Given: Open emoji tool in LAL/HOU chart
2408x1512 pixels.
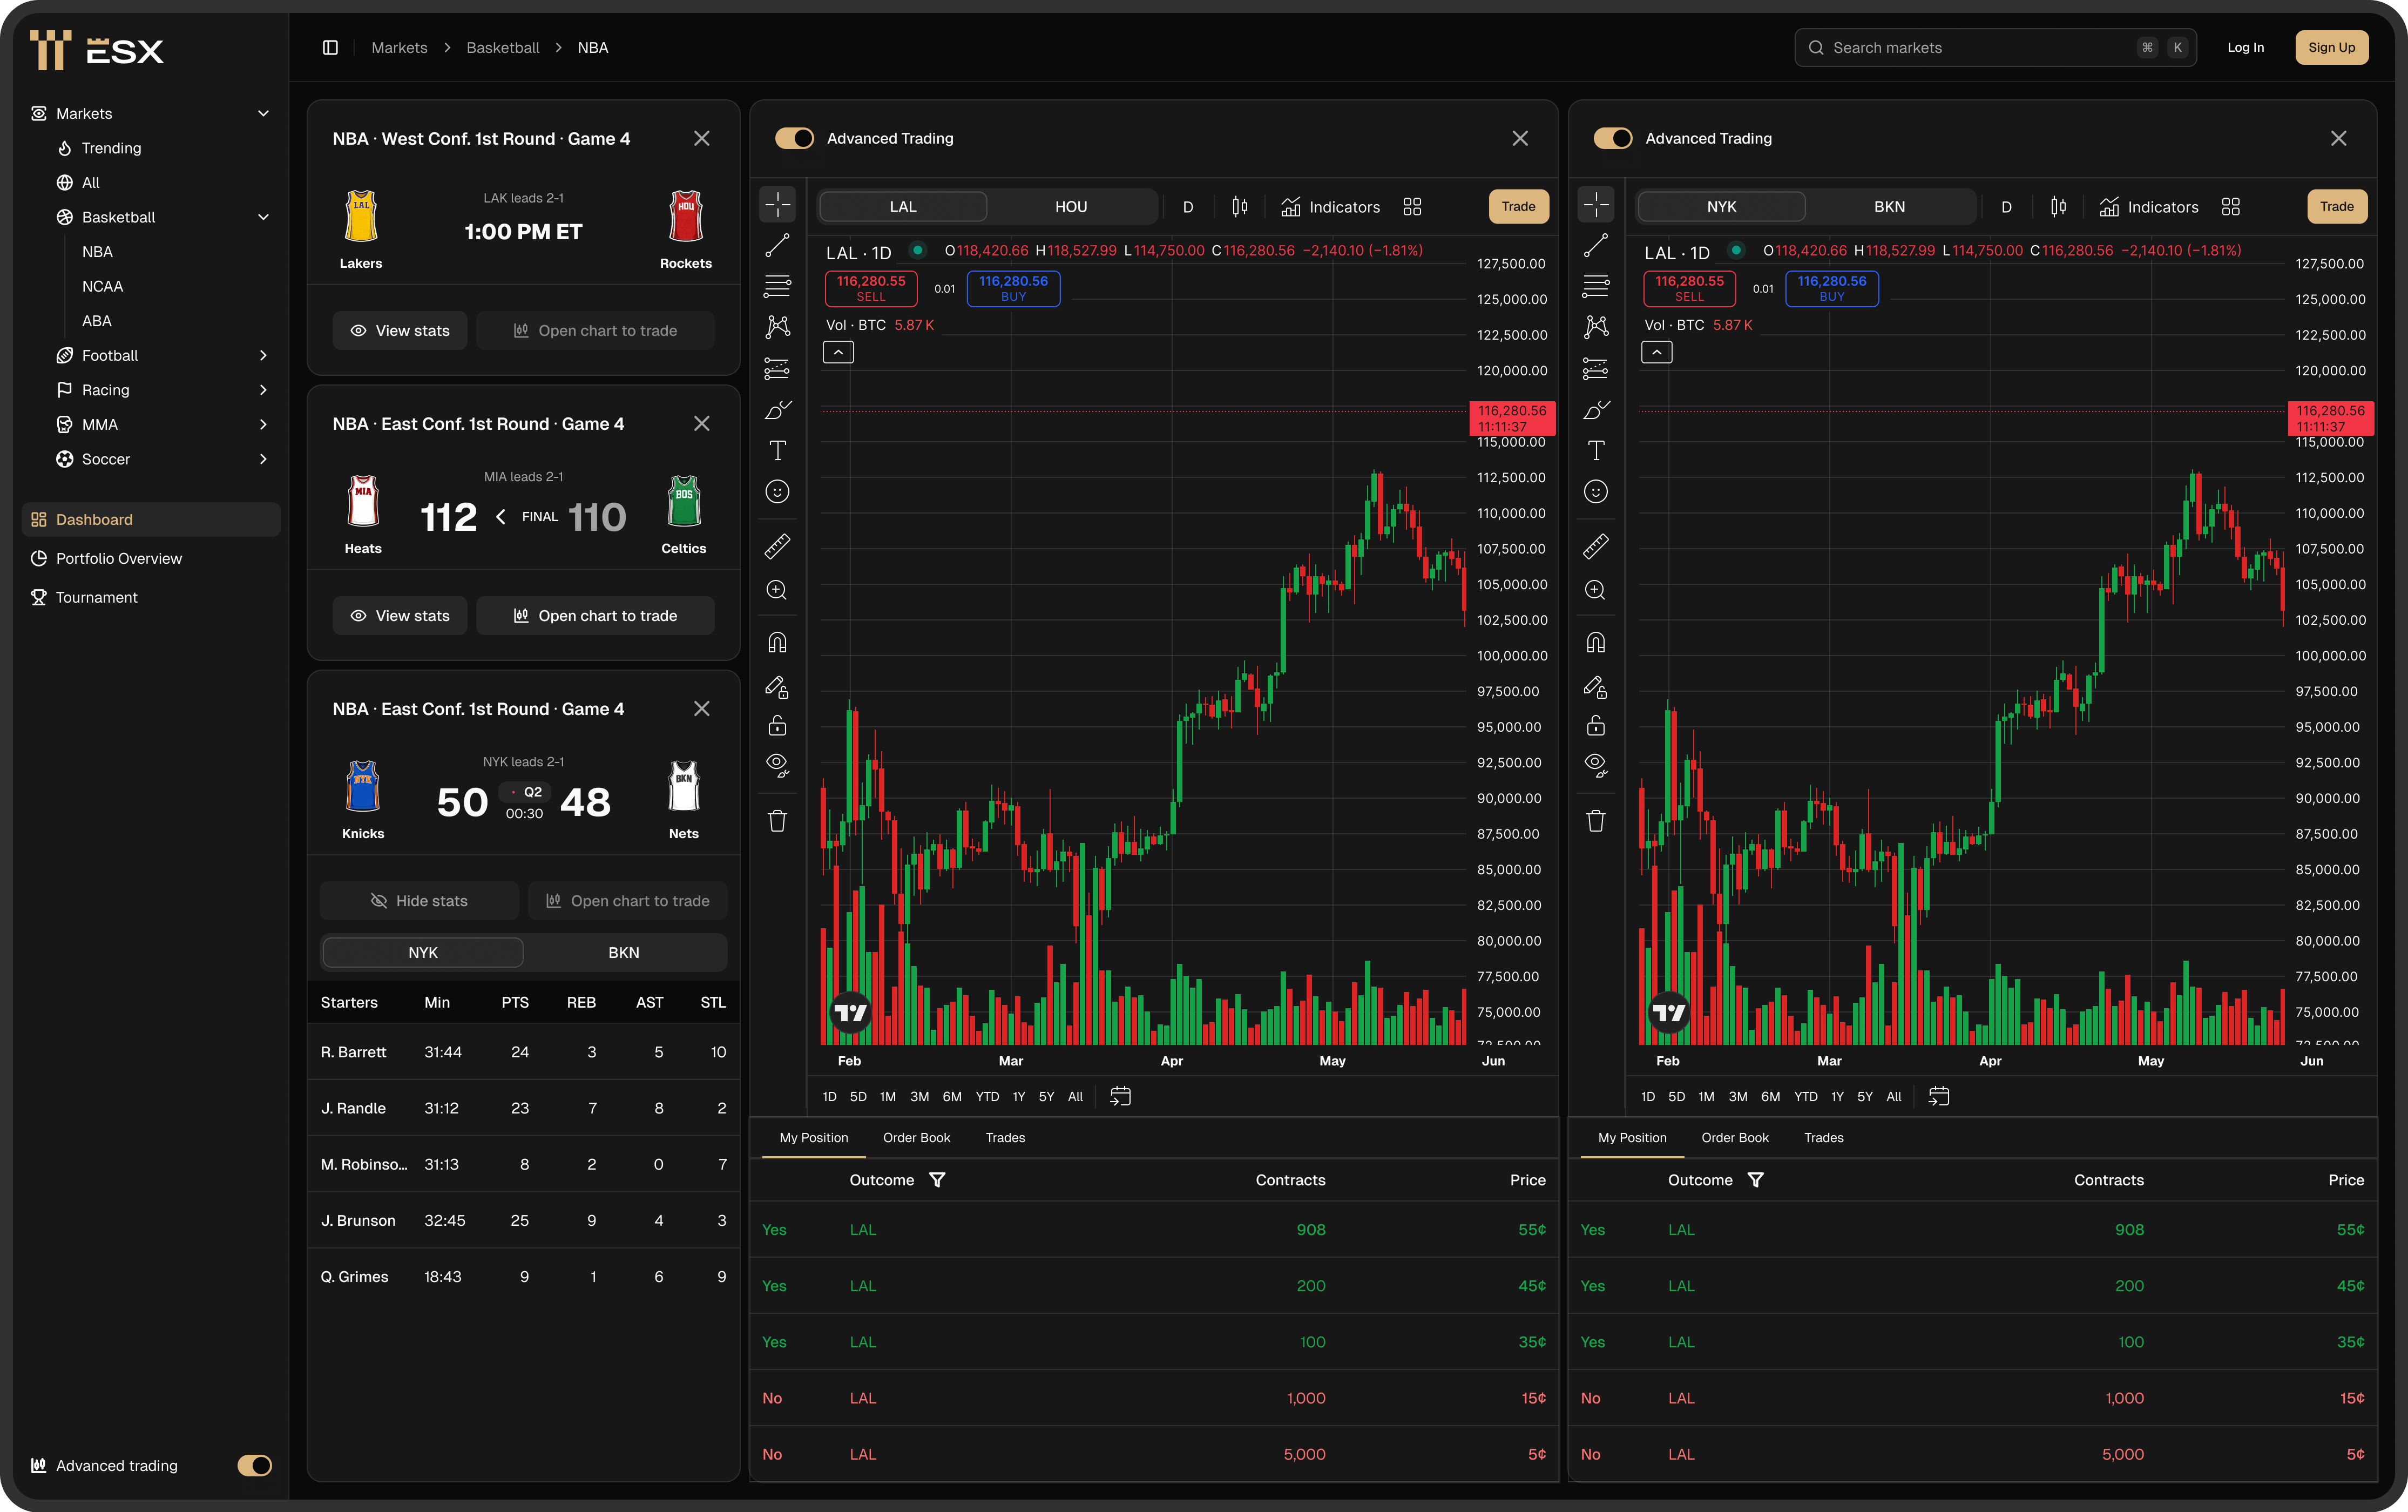Looking at the screenshot, I should coord(777,491).
